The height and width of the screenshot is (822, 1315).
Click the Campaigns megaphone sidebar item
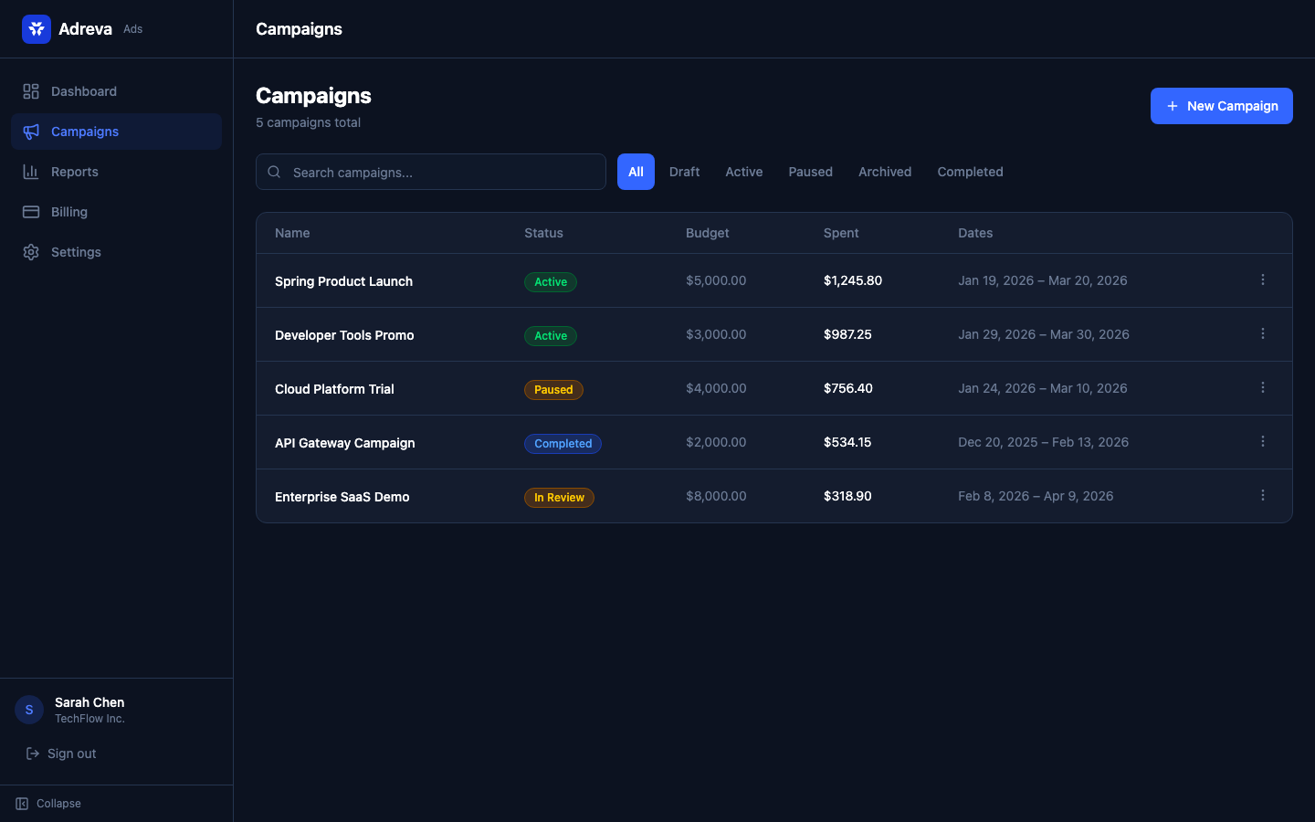pyautogui.click(x=84, y=132)
